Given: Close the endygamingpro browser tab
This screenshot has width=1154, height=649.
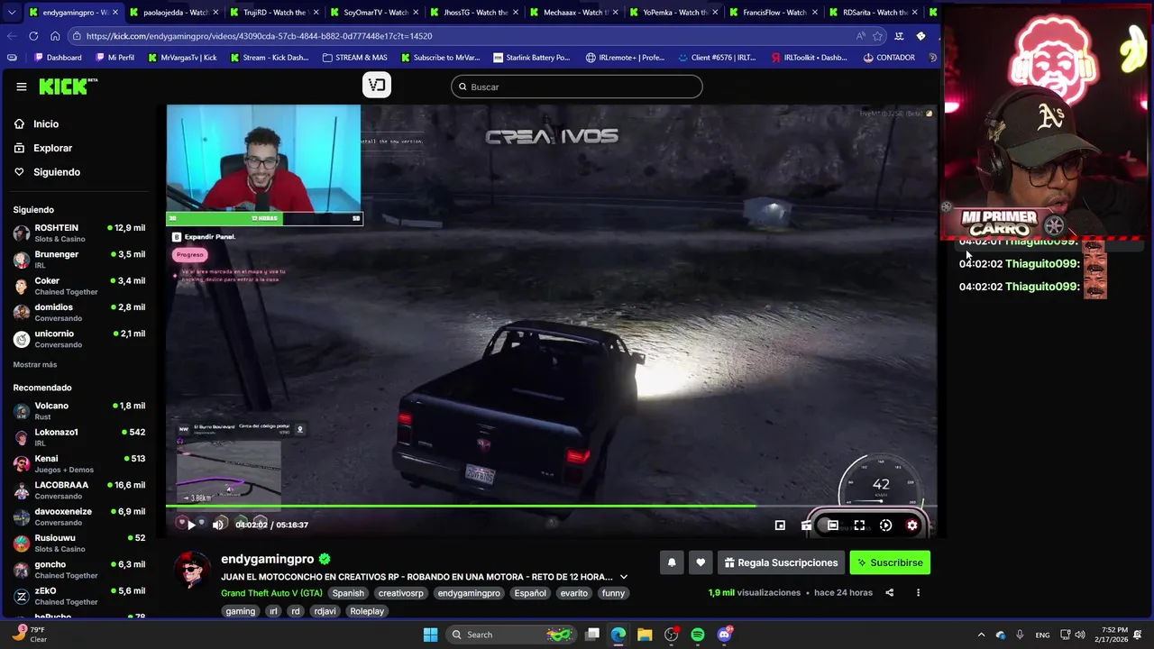Looking at the screenshot, I should [x=115, y=13].
